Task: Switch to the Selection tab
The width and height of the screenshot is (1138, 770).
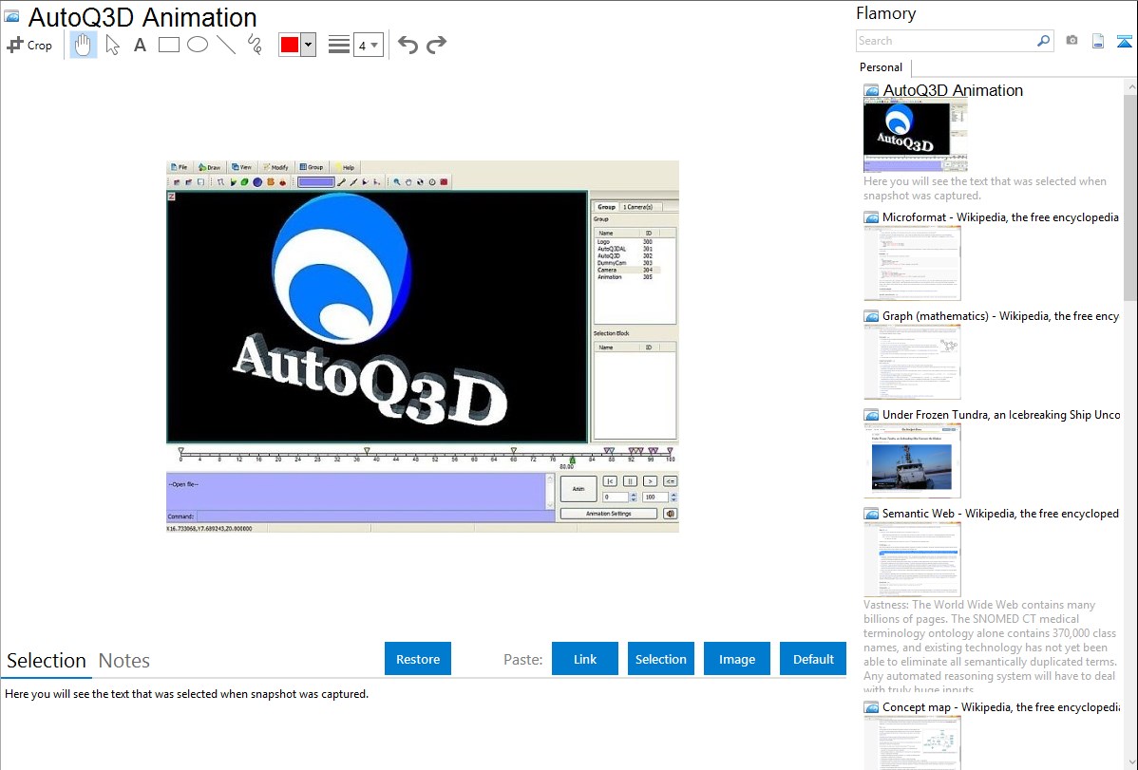Action: [x=47, y=661]
